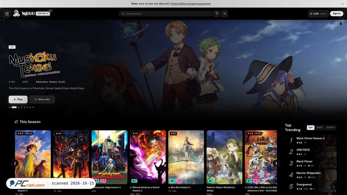
Task: Open the first poster rated 8.5 PG-13
Action: [33, 157]
